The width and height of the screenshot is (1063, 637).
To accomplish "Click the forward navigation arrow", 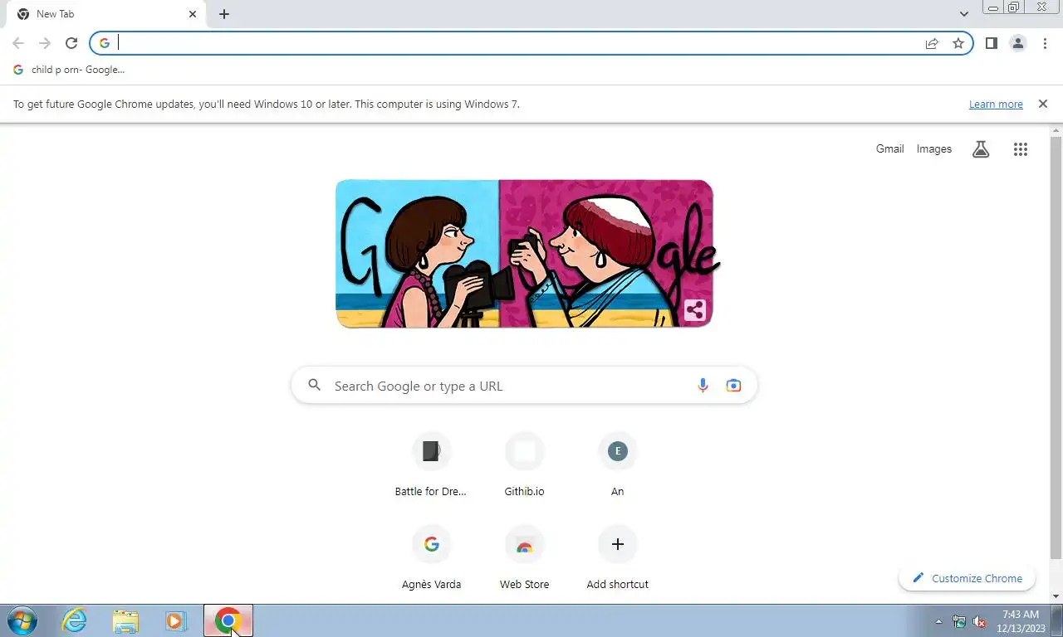I will (x=45, y=43).
